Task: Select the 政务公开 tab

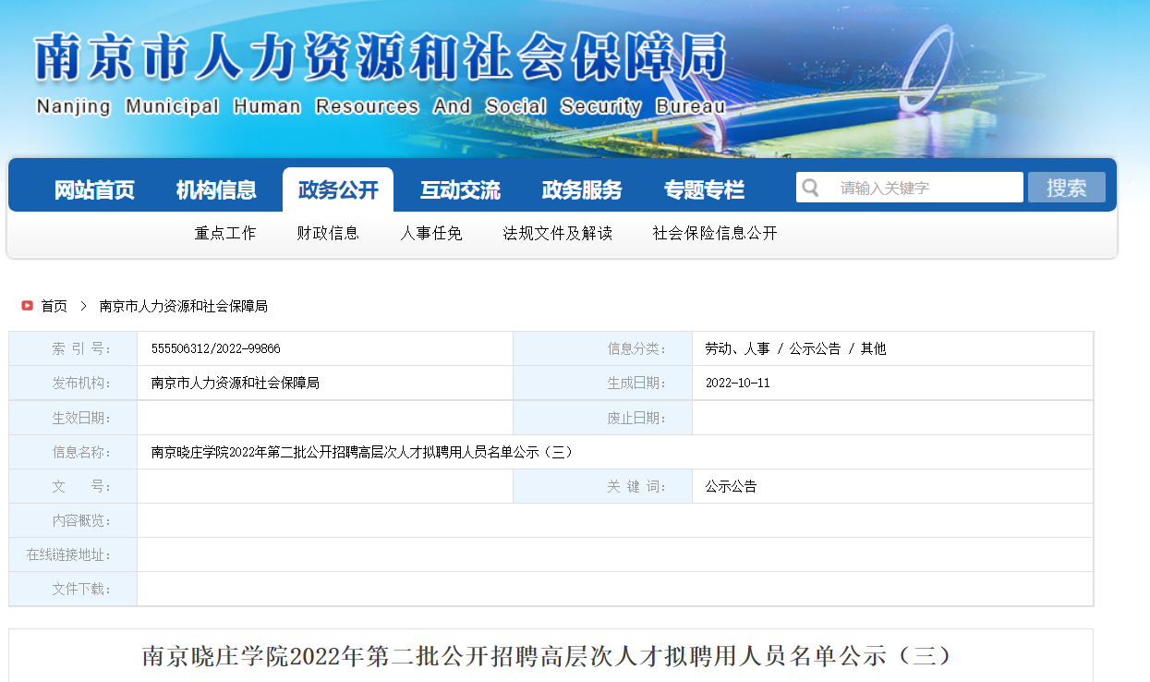Action: point(338,190)
